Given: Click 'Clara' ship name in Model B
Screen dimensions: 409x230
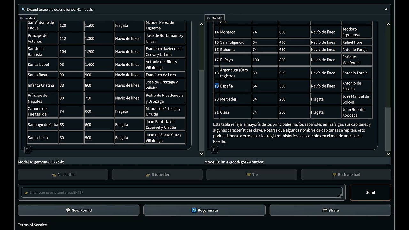Looking at the screenshot, I should coord(225,112).
